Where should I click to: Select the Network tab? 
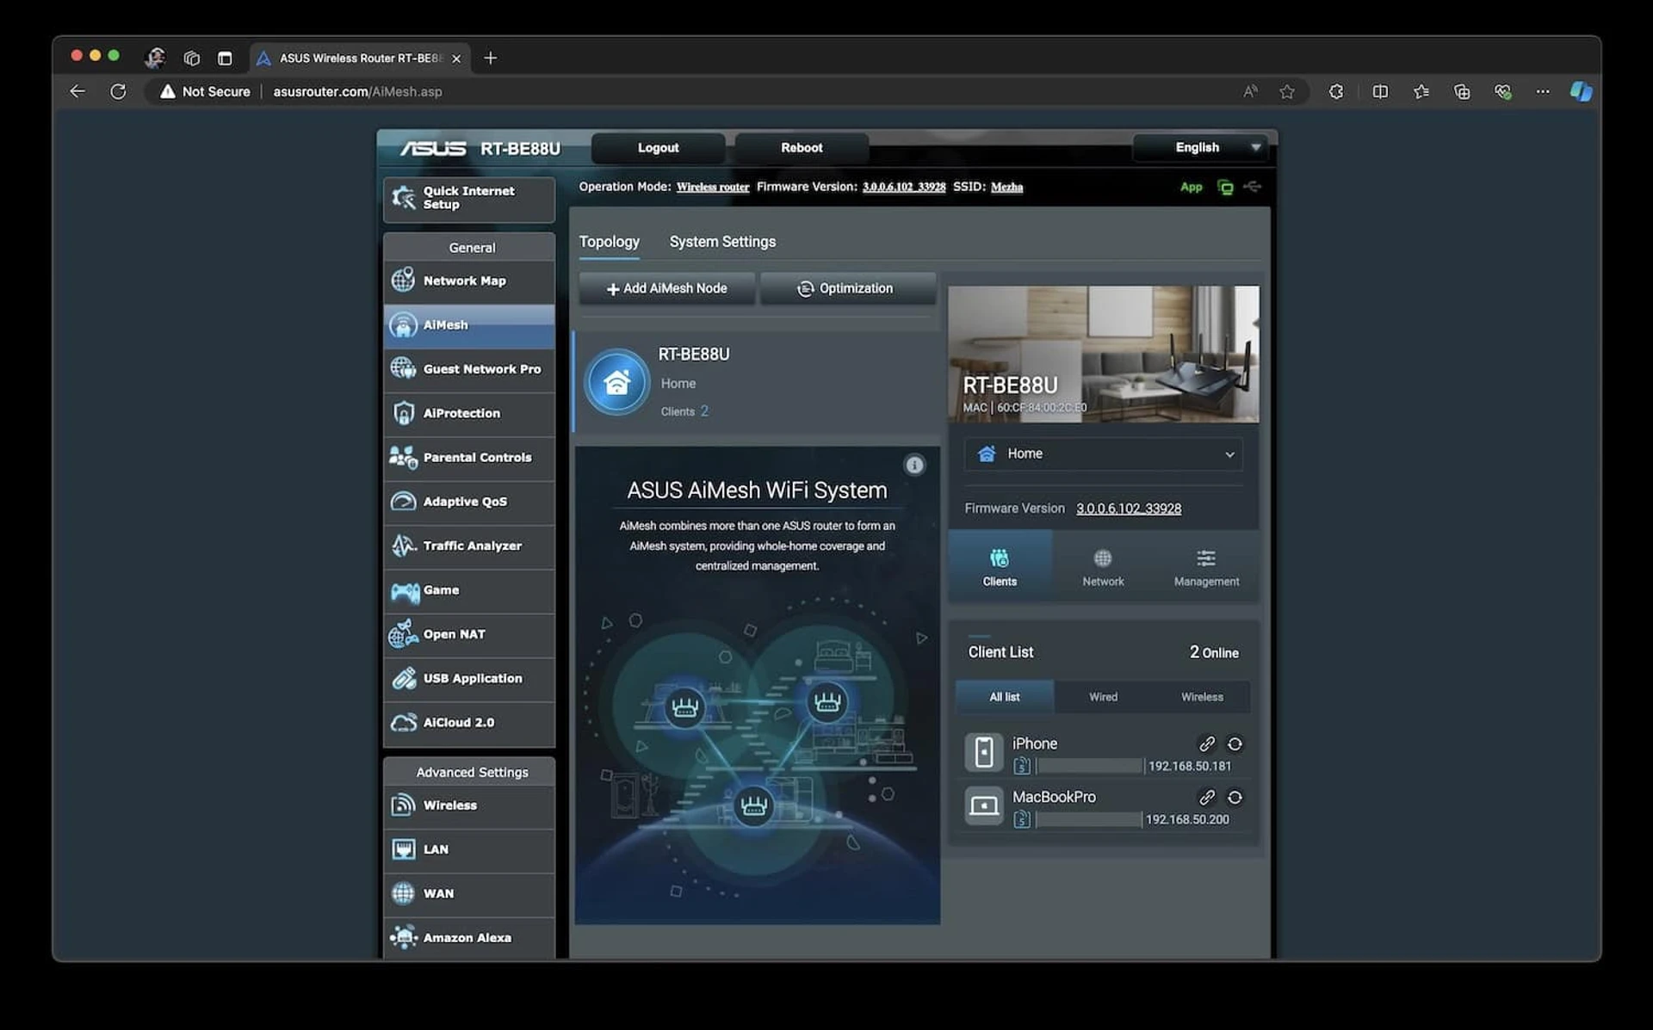pyautogui.click(x=1103, y=568)
